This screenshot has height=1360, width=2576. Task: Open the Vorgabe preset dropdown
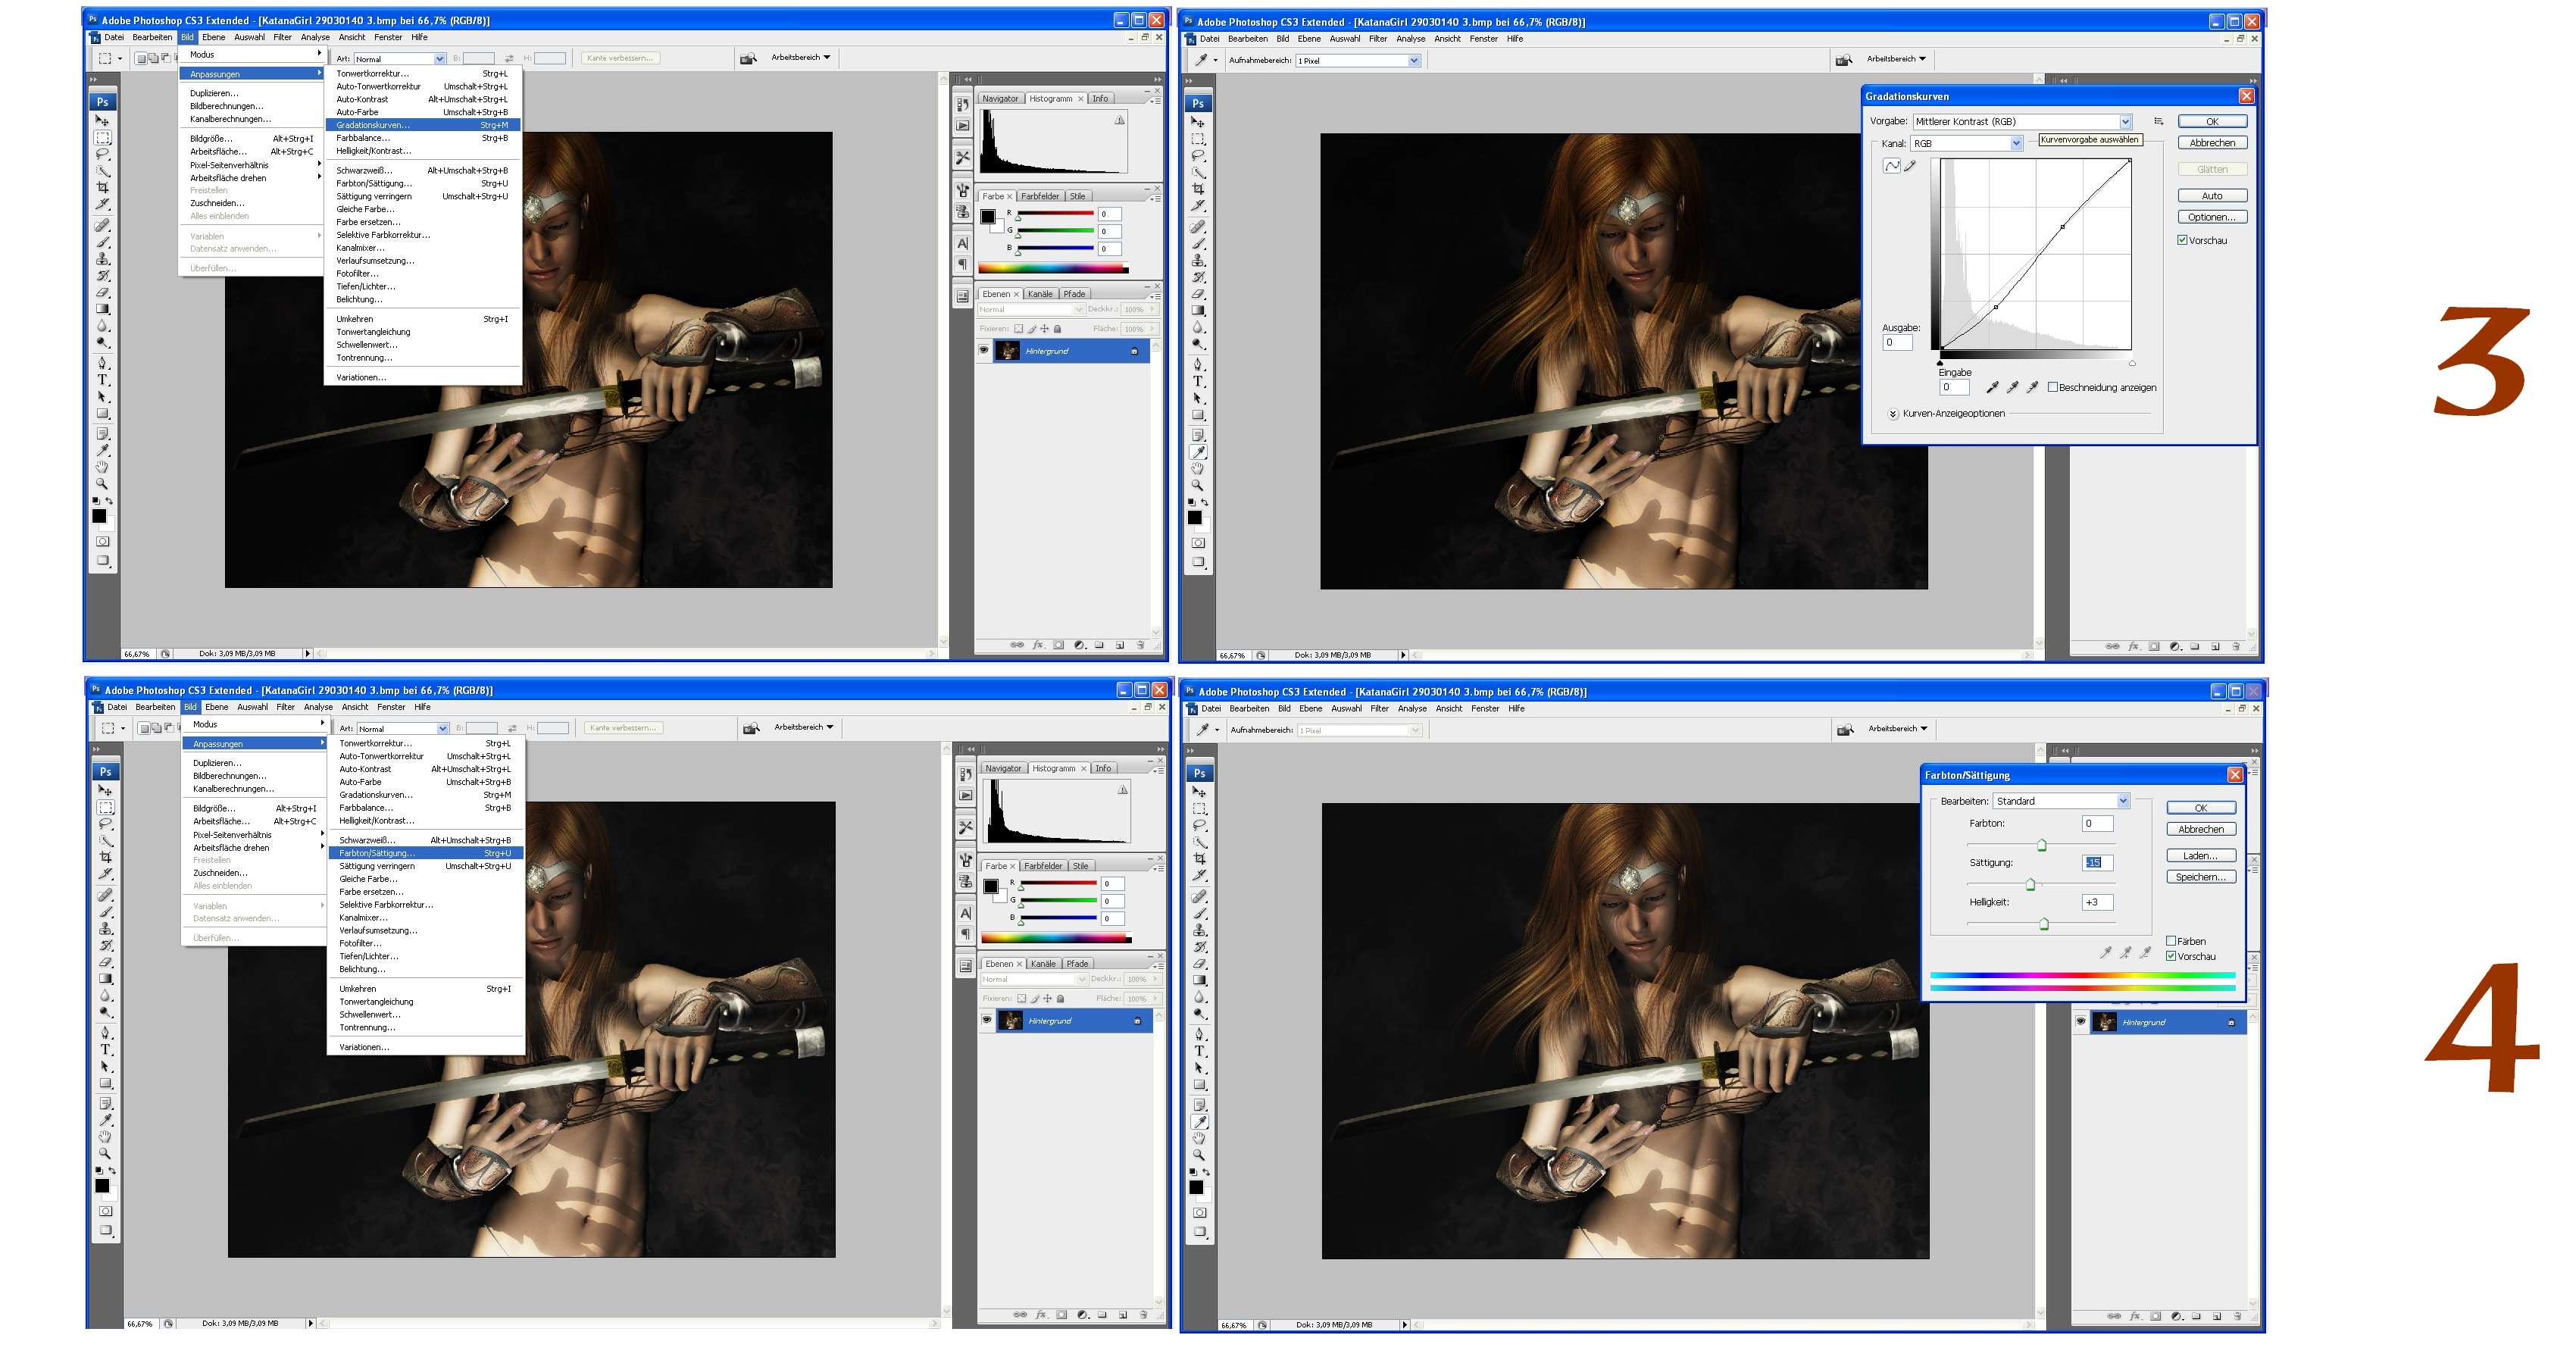(2125, 122)
